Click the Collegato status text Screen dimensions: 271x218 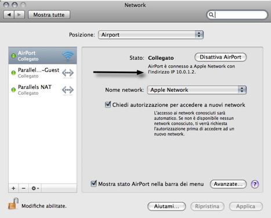(161, 58)
